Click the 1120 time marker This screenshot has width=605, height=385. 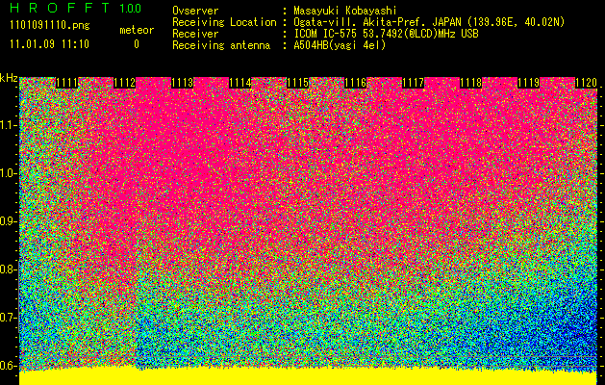tap(586, 83)
